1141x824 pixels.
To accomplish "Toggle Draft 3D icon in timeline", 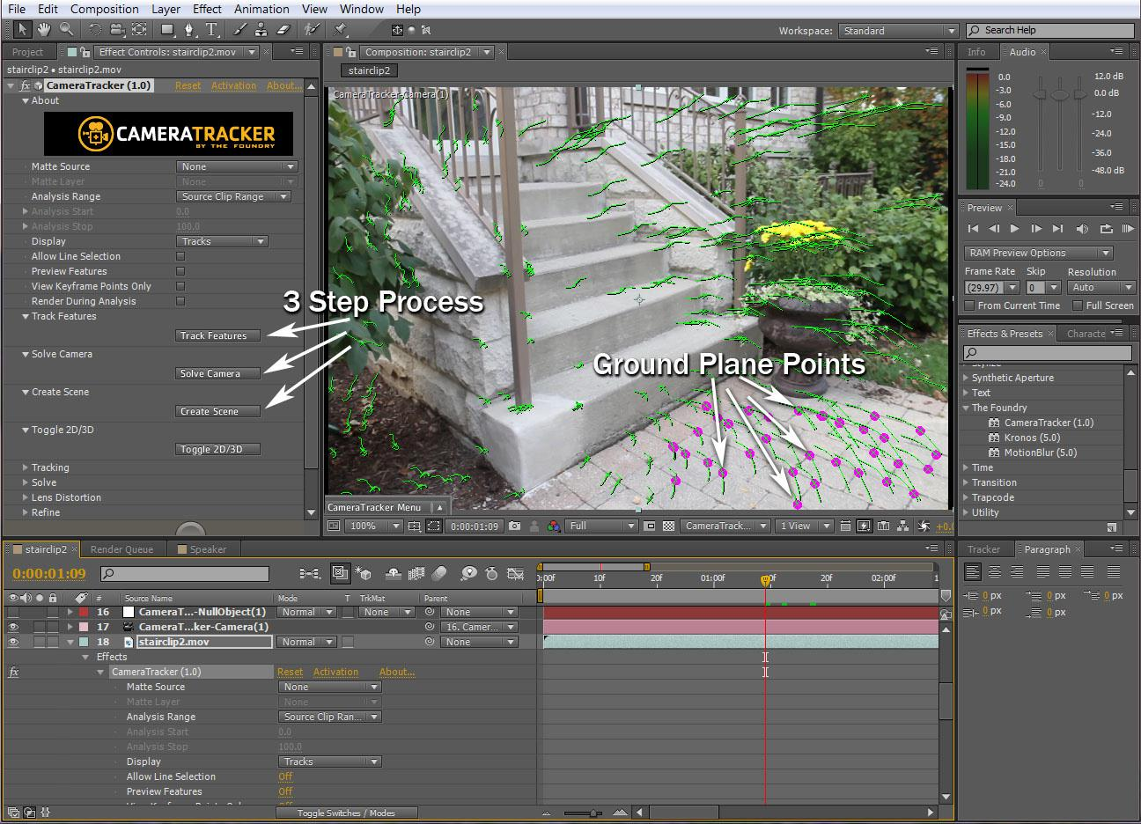I will [x=363, y=573].
